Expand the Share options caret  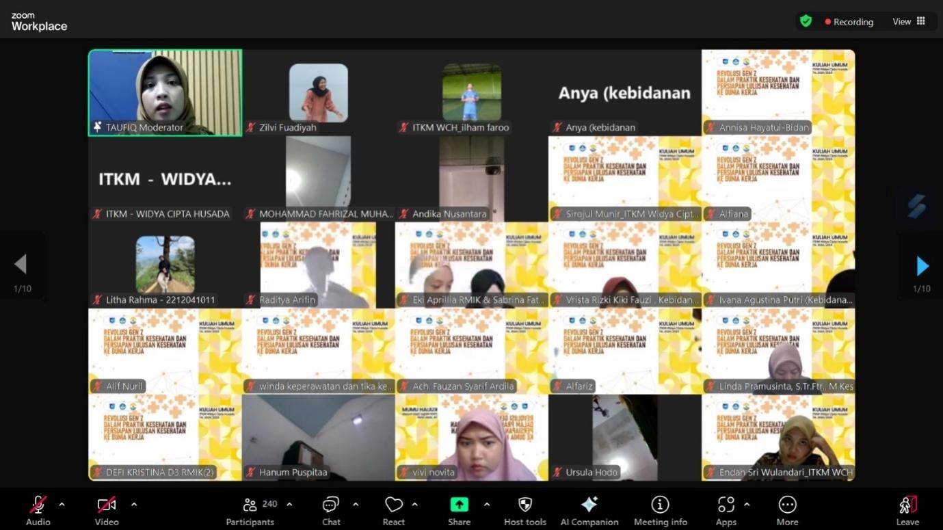pos(486,505)
